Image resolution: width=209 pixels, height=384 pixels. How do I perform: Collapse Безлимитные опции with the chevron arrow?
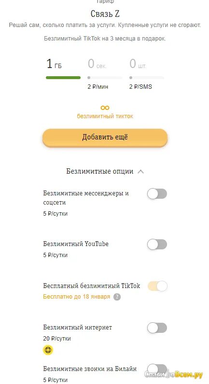coord(140,171)
